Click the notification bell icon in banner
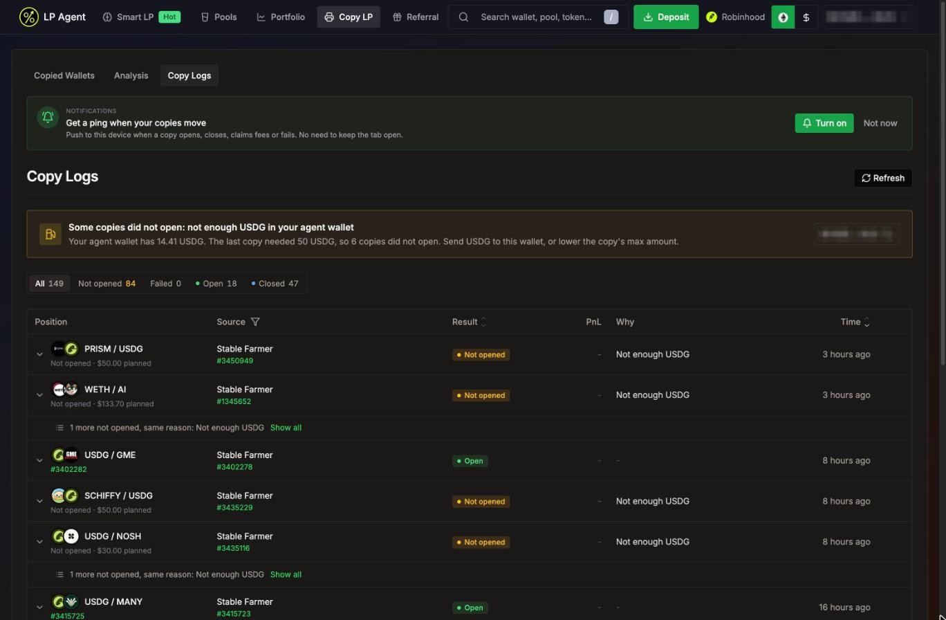The height and width of the screenshot is (620, 946). point(48,117)
